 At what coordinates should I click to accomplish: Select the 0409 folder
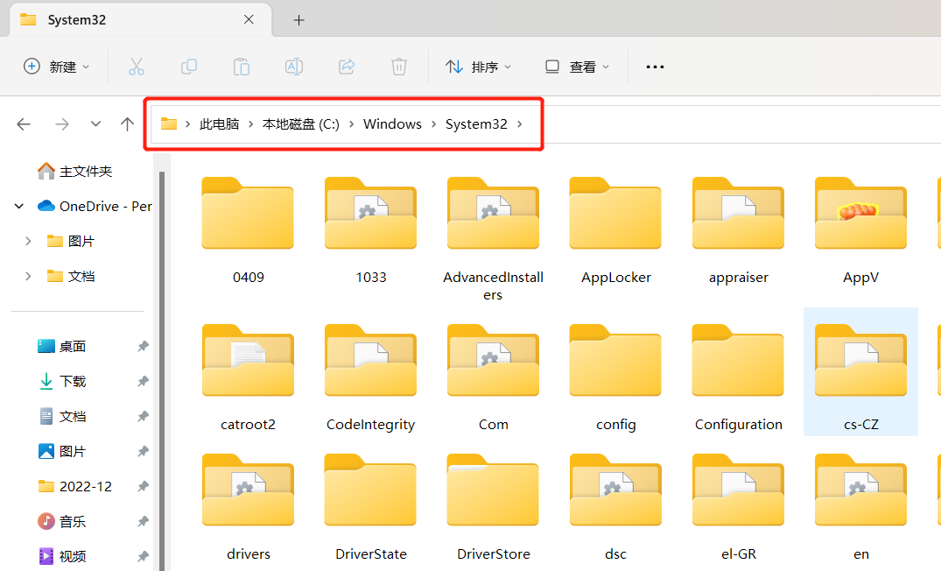tap(248, 231)
